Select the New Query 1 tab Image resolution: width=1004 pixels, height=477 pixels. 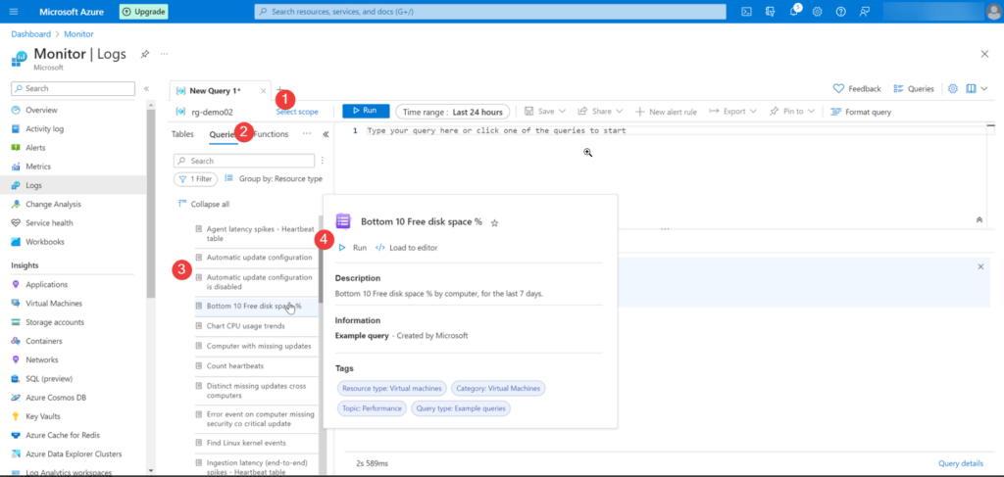point(215,91)
